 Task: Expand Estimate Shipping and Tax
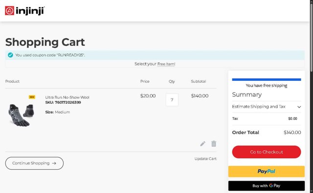click(267, 107)
